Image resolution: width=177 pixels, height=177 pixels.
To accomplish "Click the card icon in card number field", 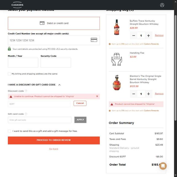I will [x=94, y=40].
